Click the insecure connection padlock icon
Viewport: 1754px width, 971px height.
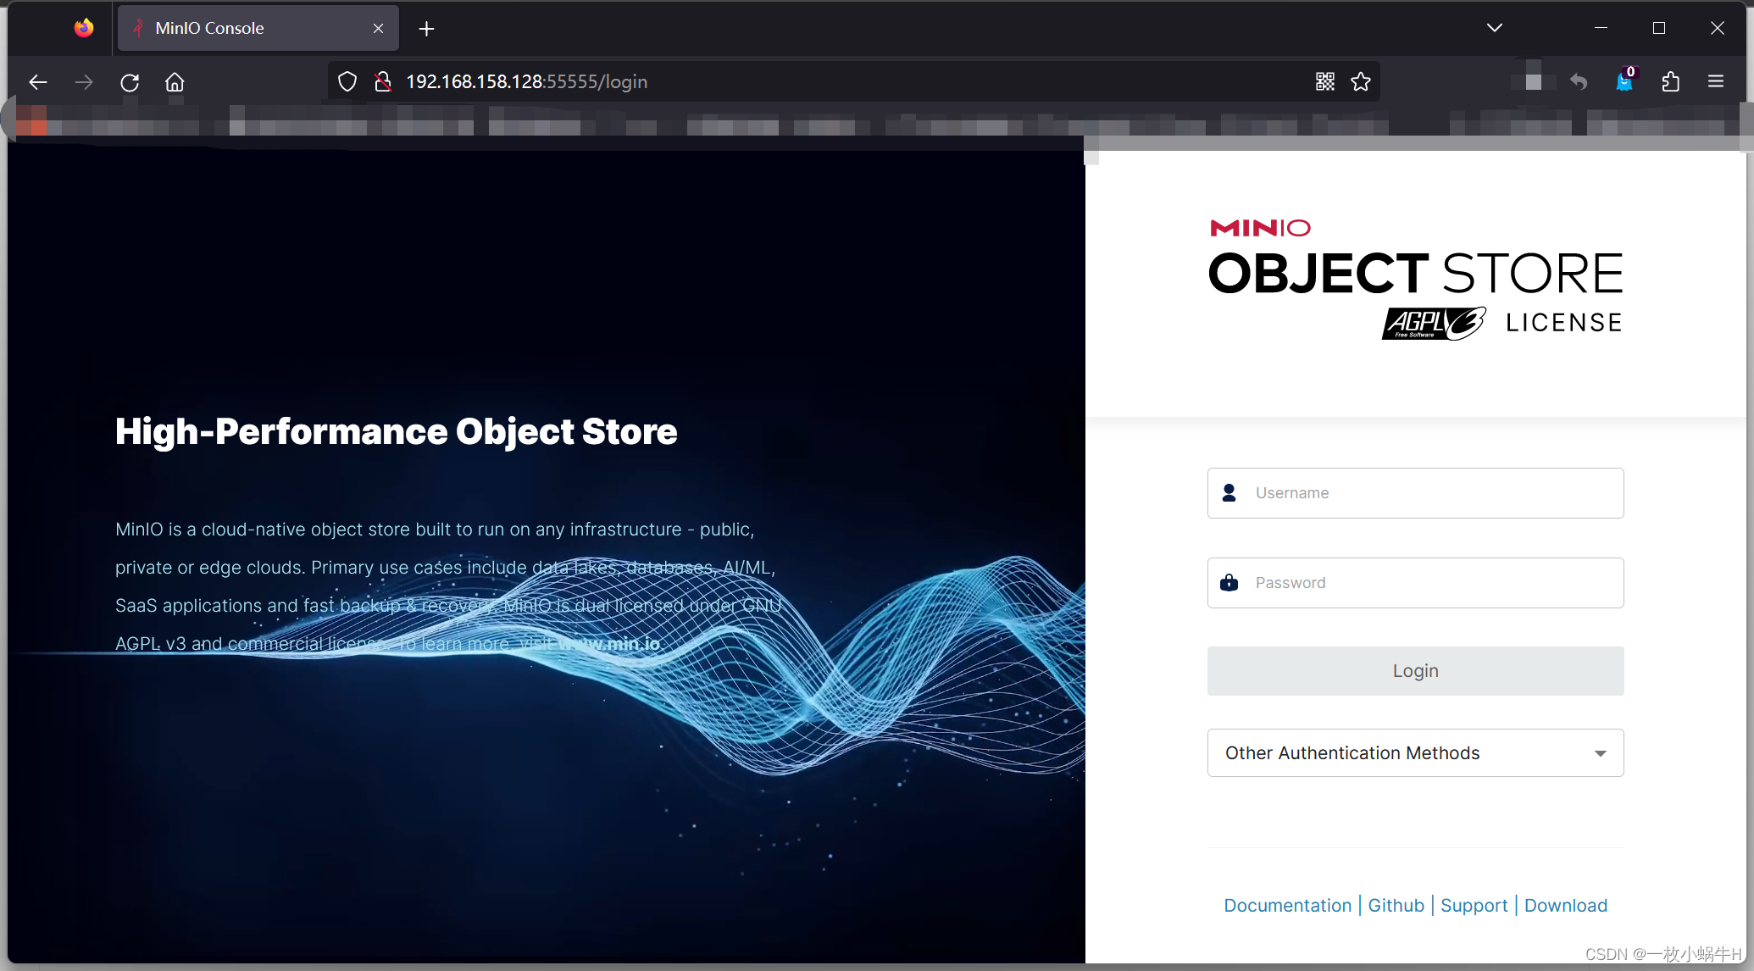(383, 81)
